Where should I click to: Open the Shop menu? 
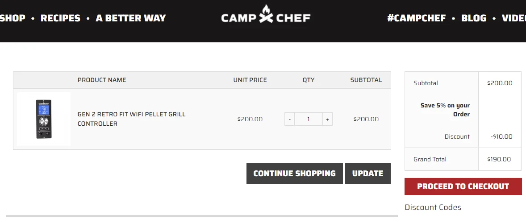point(13,18)
